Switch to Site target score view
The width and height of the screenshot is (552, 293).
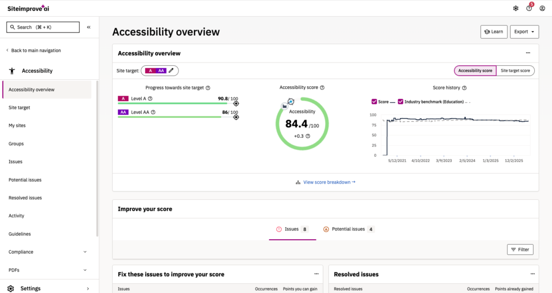[x=515, y=71]
